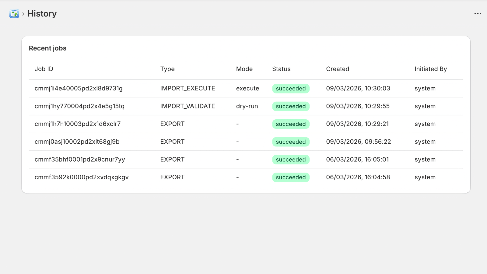Click EXPORT type for job cmmj1h7h10003pd2x1d6xclr7
Image resolution: width=487 pixels, height=274 pixels.
[172, 124]
